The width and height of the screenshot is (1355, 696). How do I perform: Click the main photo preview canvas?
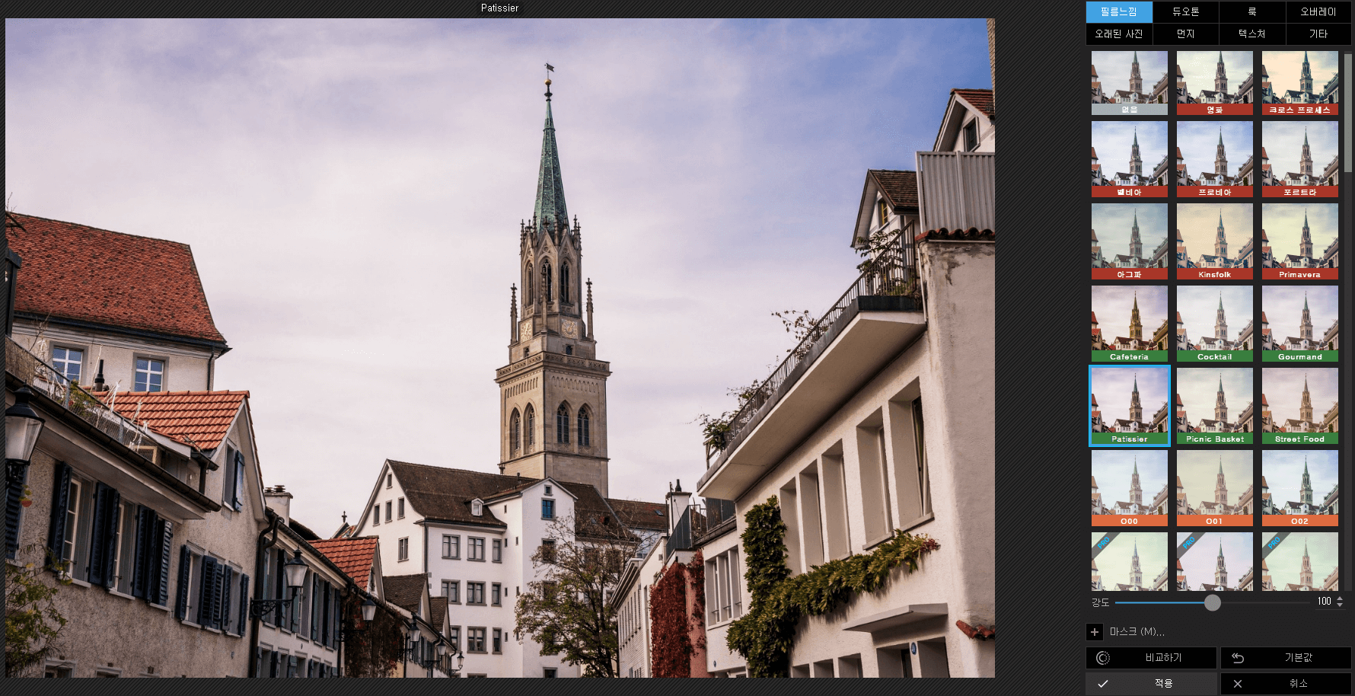[x=500, y=348]
